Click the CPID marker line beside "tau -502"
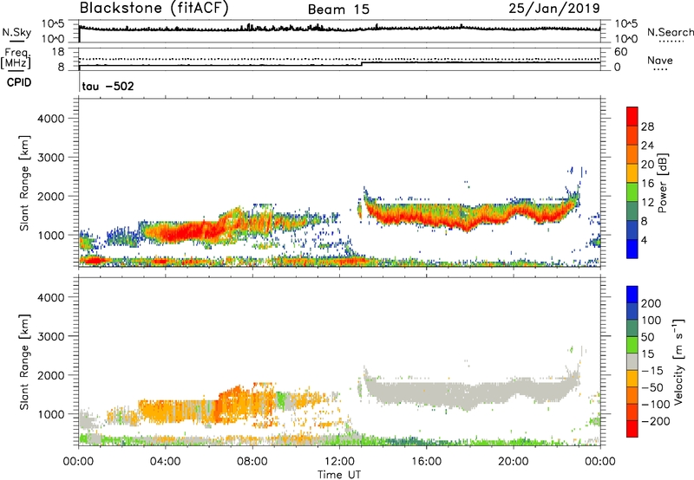This screenshot has height=480, width=694. [80, 83]
